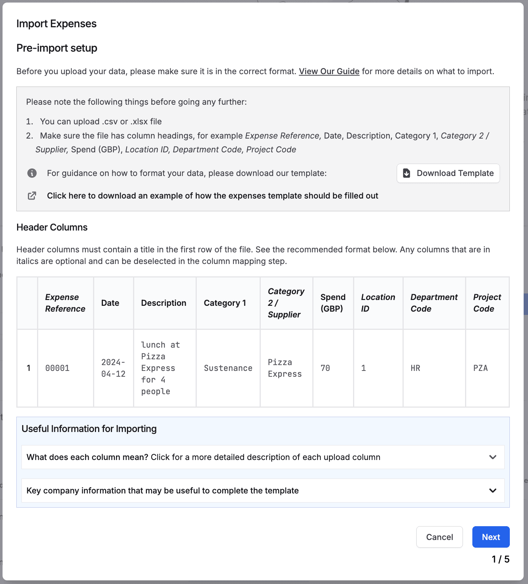Click the Location ID column header

coord(378,303)
